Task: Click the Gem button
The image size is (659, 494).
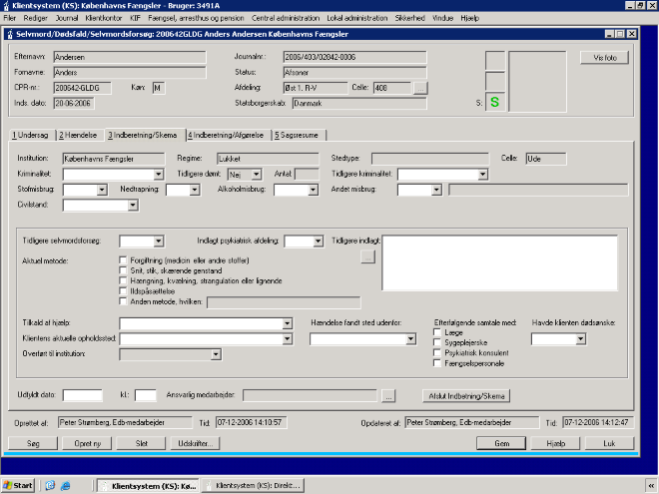Action: tap(503, 442)
